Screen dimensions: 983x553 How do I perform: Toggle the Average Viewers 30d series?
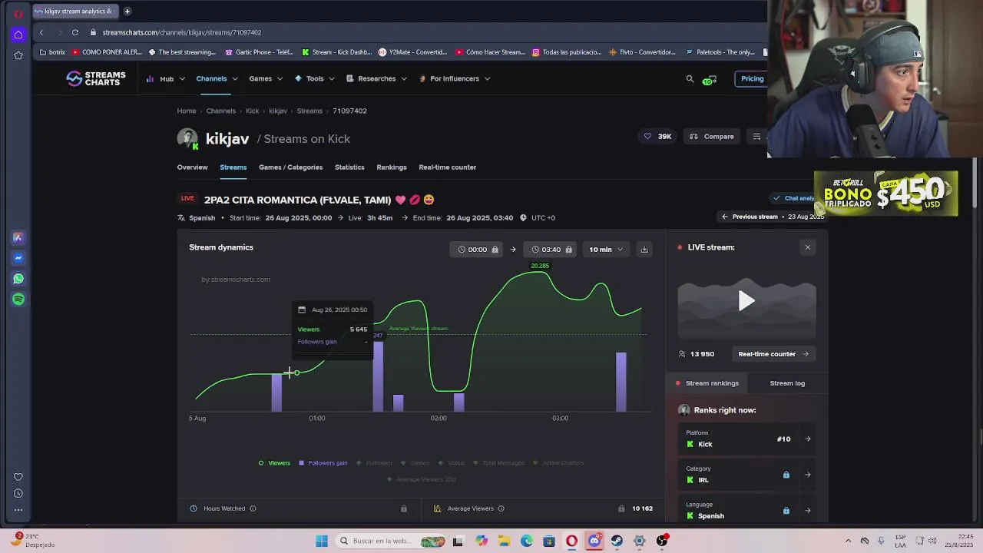tap(422, 479)
